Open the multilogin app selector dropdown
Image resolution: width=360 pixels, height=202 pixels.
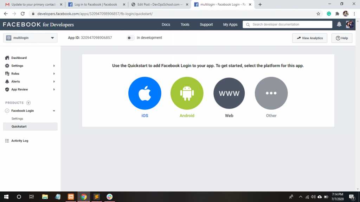(30, 38)
